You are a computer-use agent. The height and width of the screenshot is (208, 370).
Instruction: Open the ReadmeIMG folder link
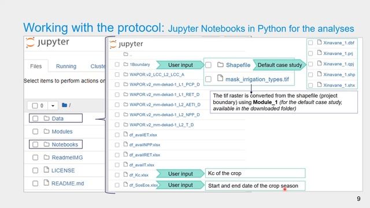pos(67,157)
